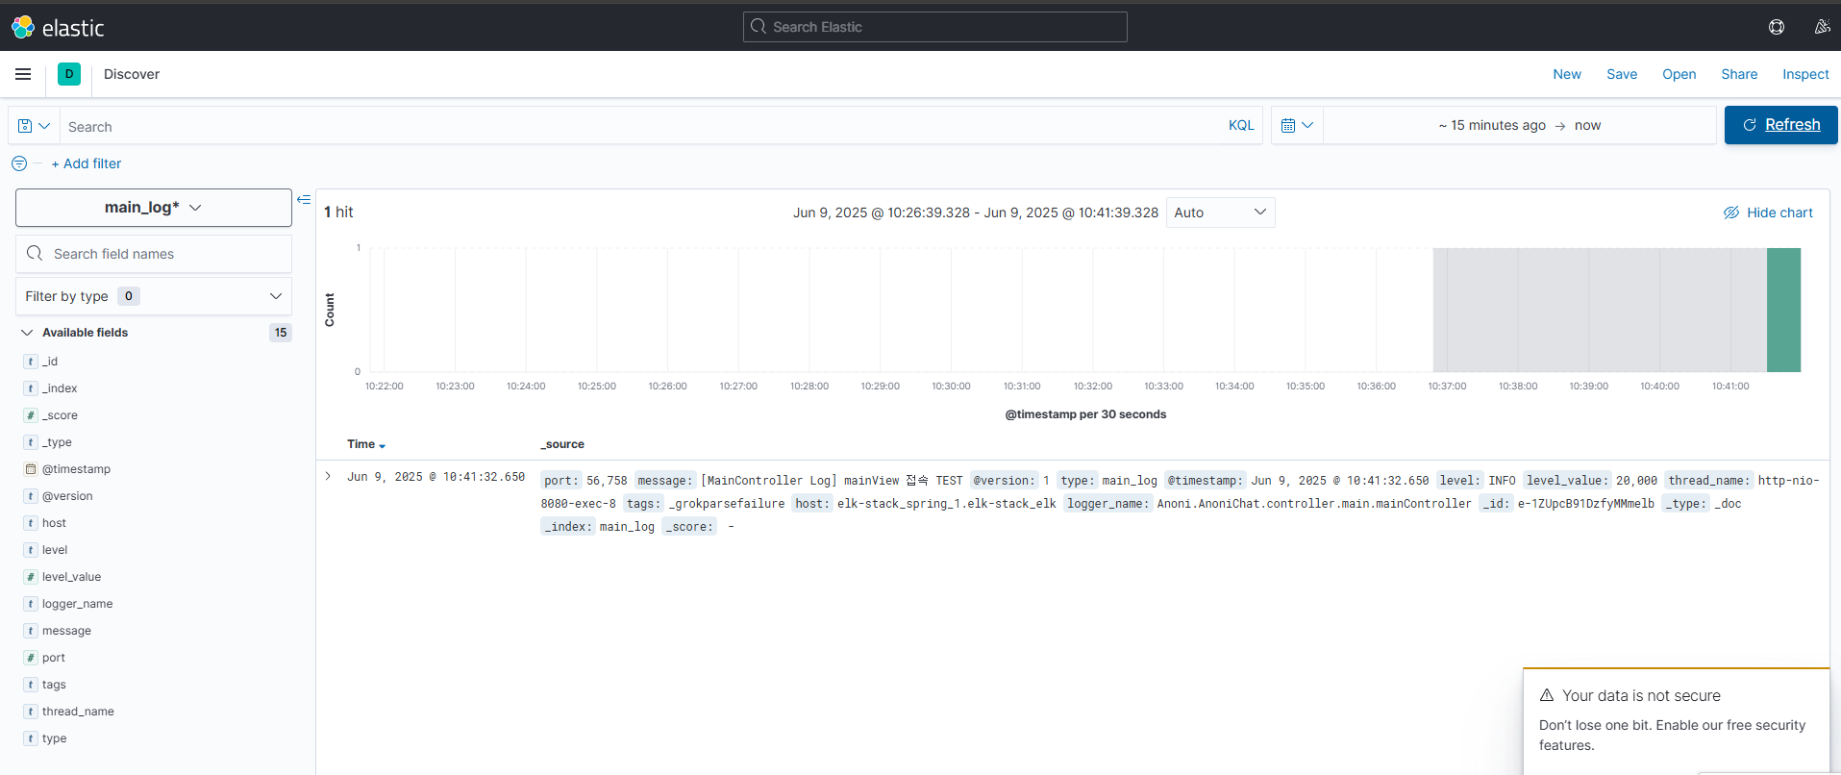
Task: Click the tags string type icon
Action: pyautogui.click(x=31, y=685)
